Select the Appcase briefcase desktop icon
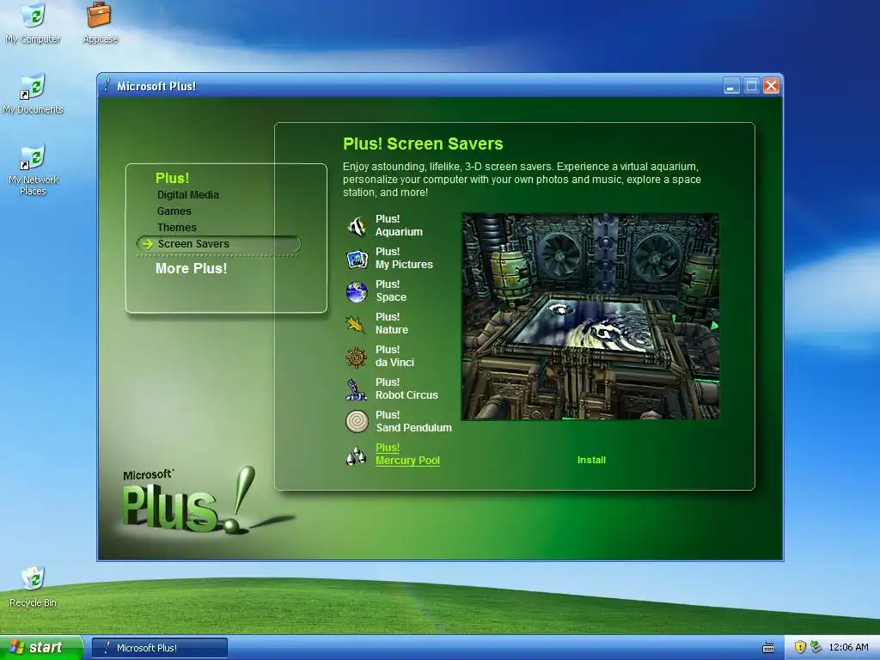This screenshot has width=880, height=660. (100, 23)
